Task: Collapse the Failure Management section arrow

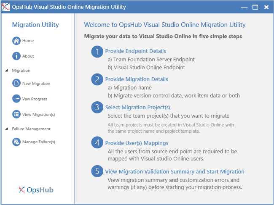Action: click(7, 129)
